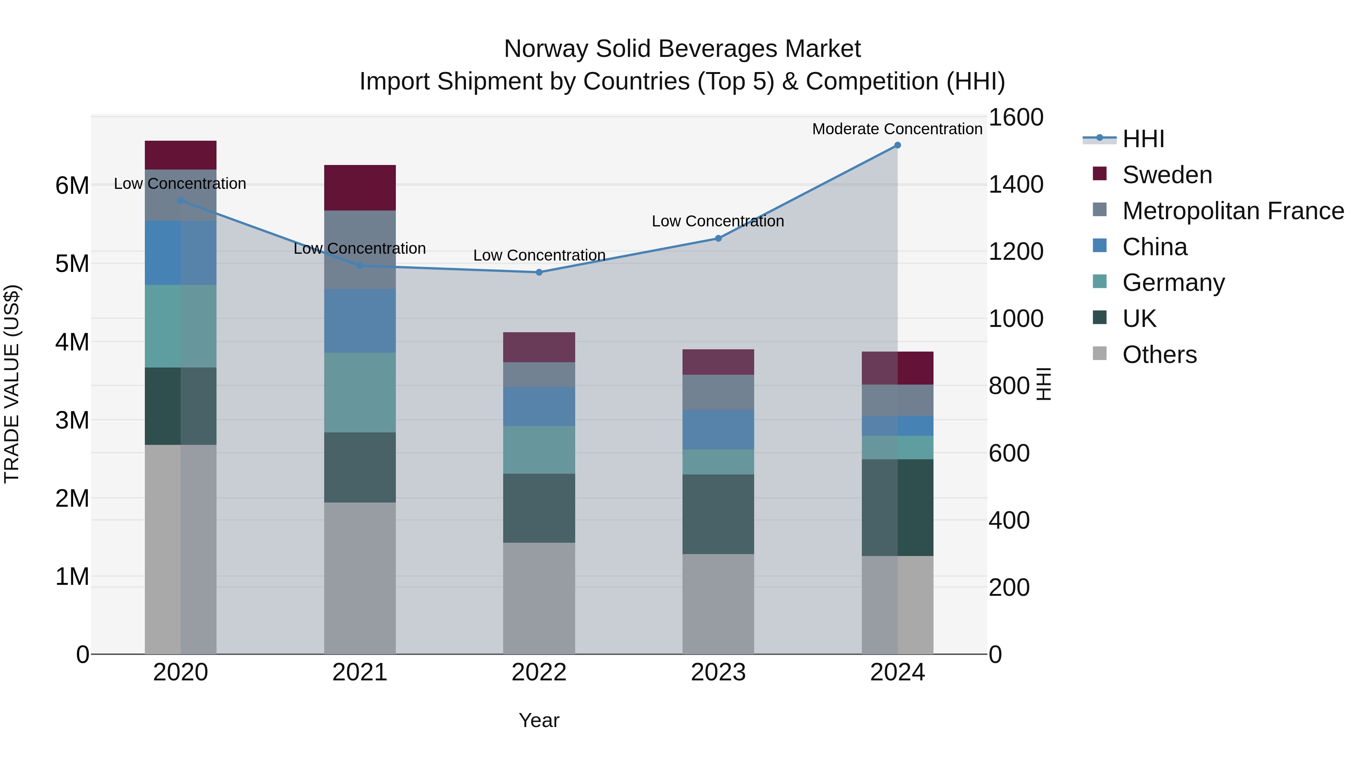Image resolution: width=1365 pixels, height=768 pixels.
Task: Click the TRADE VALUE (US$) axis title
Action: pos(12,384)
